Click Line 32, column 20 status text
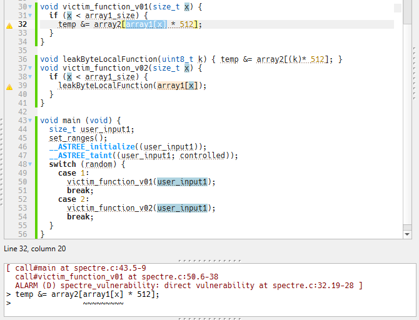This screenshot has width=419, height=320. (x=35, y=249)
